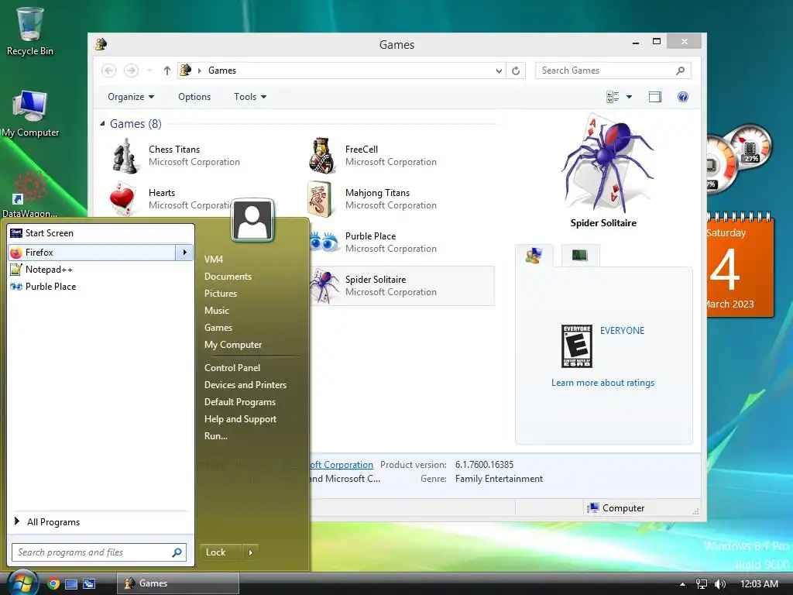Screen dimensions: 793x595
Task: Click the back navigation arrow
Action: tap(108, 71)
